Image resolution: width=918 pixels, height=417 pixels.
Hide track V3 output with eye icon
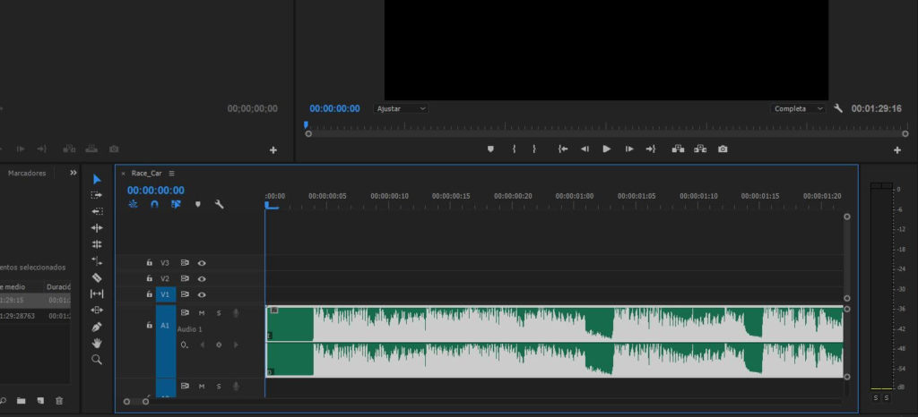[x=202, y=263]
